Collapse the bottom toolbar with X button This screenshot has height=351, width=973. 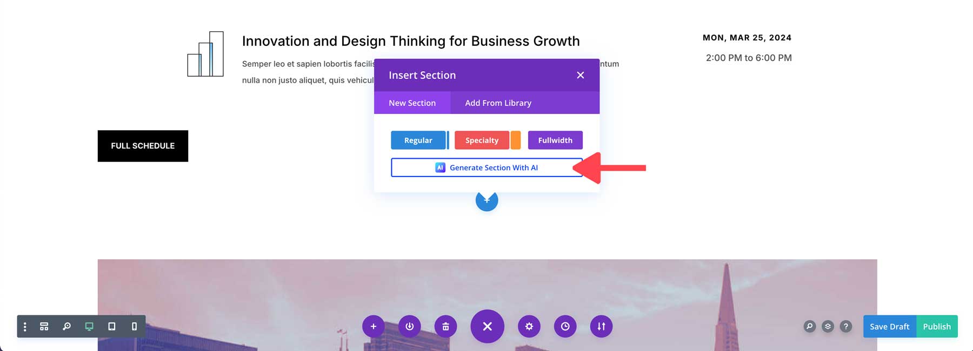click(487, 326)
